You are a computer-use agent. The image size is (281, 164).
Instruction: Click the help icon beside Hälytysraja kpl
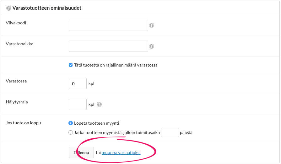coord(99,105)
